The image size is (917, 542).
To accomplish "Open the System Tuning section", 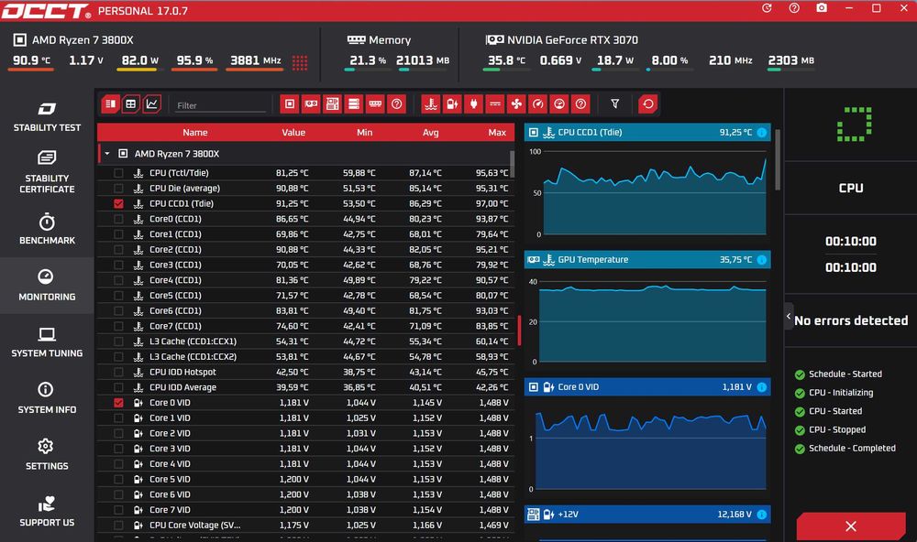I will tap(47, 342).
